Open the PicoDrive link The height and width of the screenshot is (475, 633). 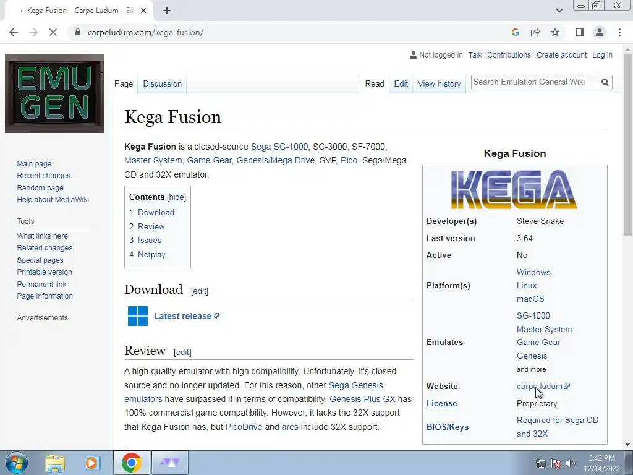click(244, 427)
